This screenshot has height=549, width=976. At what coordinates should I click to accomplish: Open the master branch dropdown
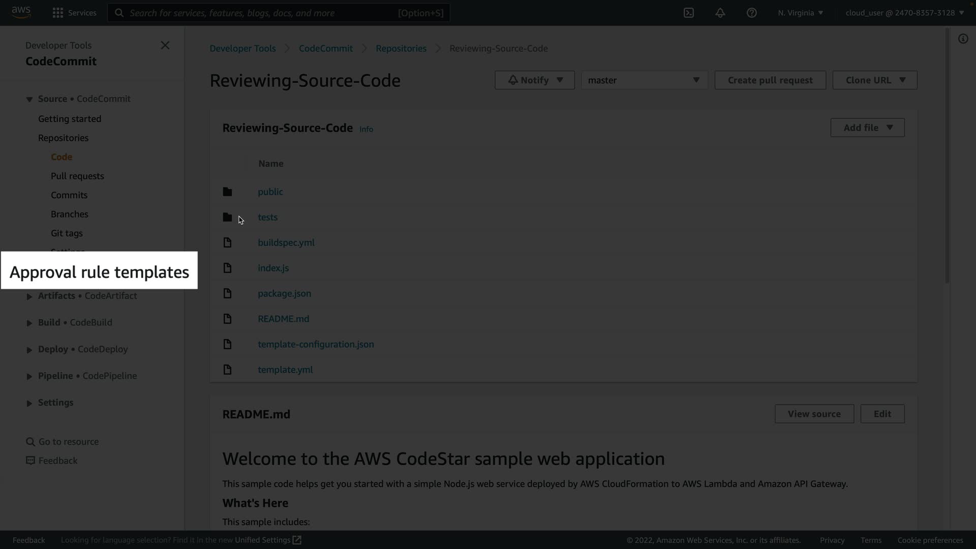point(644,80)
